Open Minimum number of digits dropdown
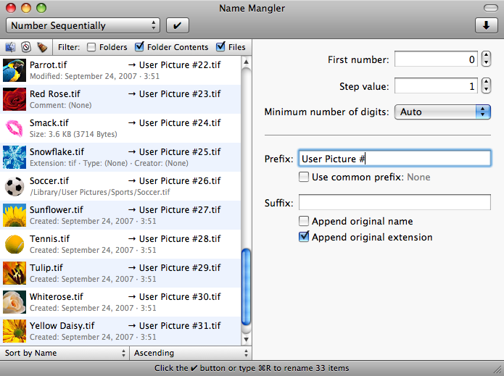 pyautogui.click(x=442, y=112)
